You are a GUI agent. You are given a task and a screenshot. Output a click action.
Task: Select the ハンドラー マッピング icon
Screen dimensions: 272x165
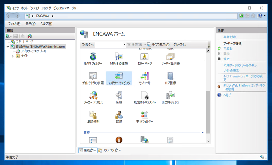(119, 78)
